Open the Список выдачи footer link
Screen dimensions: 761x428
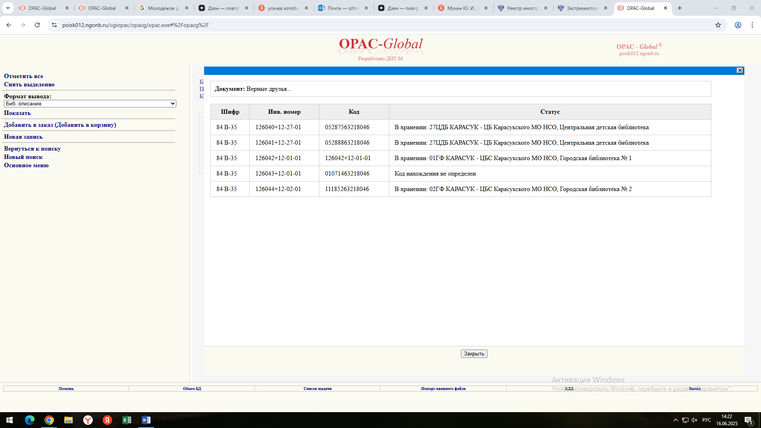(x=317, y=389)
